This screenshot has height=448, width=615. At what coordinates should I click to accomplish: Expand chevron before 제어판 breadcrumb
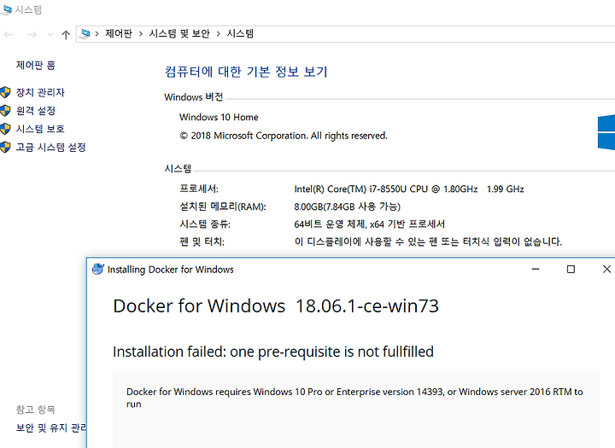pyautogui.click(x=97, y=34)
